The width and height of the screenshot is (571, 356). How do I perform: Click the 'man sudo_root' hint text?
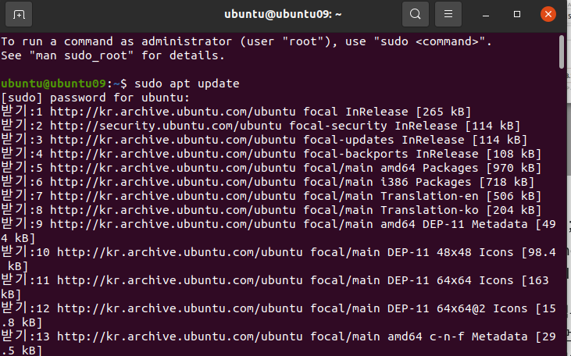click(81, 55)
